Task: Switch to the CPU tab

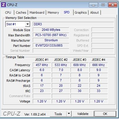Action: (x=8, y=13)
